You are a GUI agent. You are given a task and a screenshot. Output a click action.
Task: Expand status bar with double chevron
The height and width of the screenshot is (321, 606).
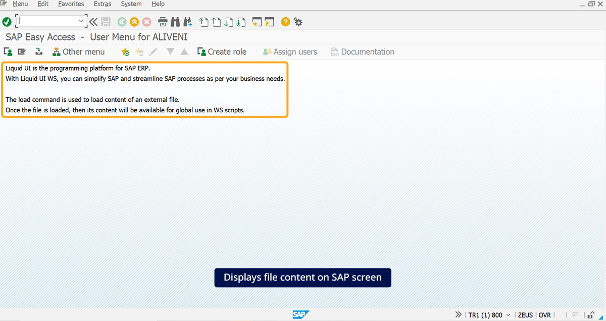[x=458, y=314]
